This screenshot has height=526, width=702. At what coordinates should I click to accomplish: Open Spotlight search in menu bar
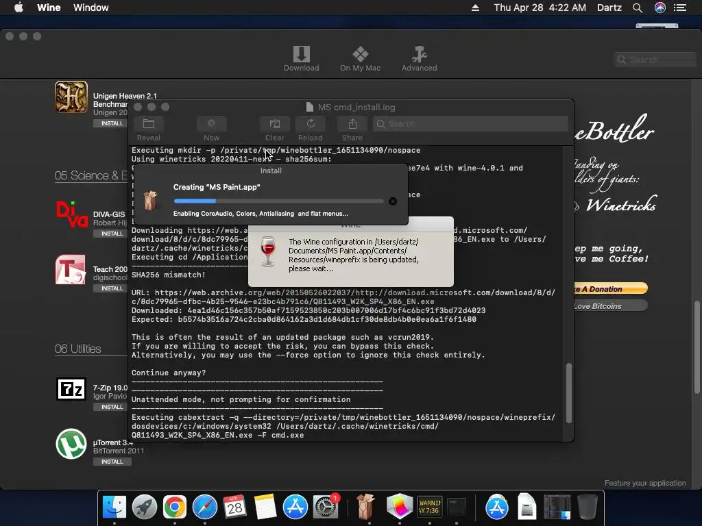(638, 8)
